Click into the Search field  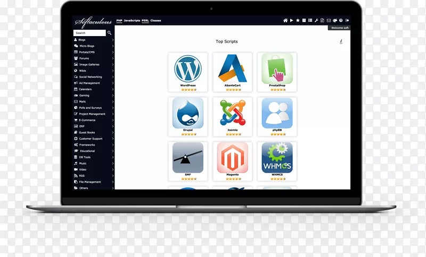coord(89,33)
